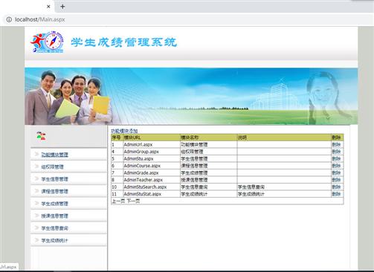This screenshot has width=374, height=272.
Task: Open 学生成绩管理 in the sidebar
Action: [x=54, y=204]
